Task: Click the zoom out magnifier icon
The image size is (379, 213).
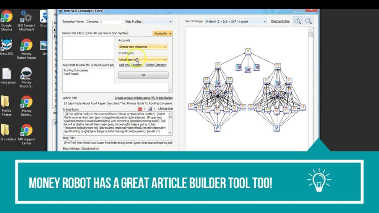Action: coord(308,21)
